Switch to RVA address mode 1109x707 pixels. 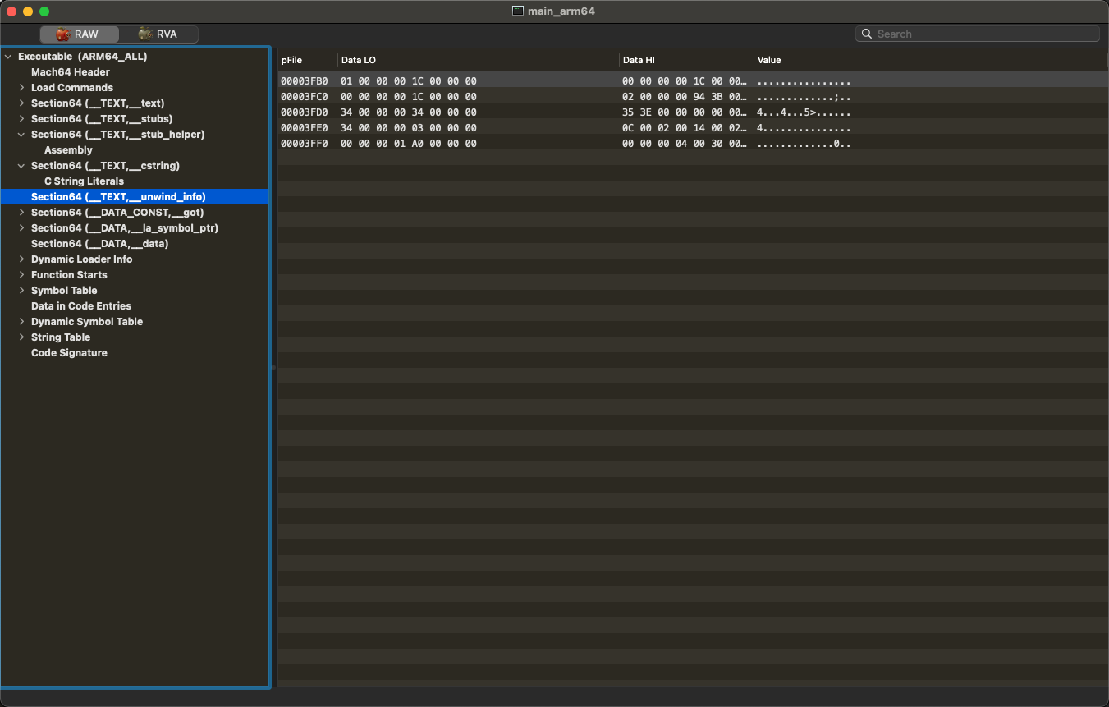(158, 34)
